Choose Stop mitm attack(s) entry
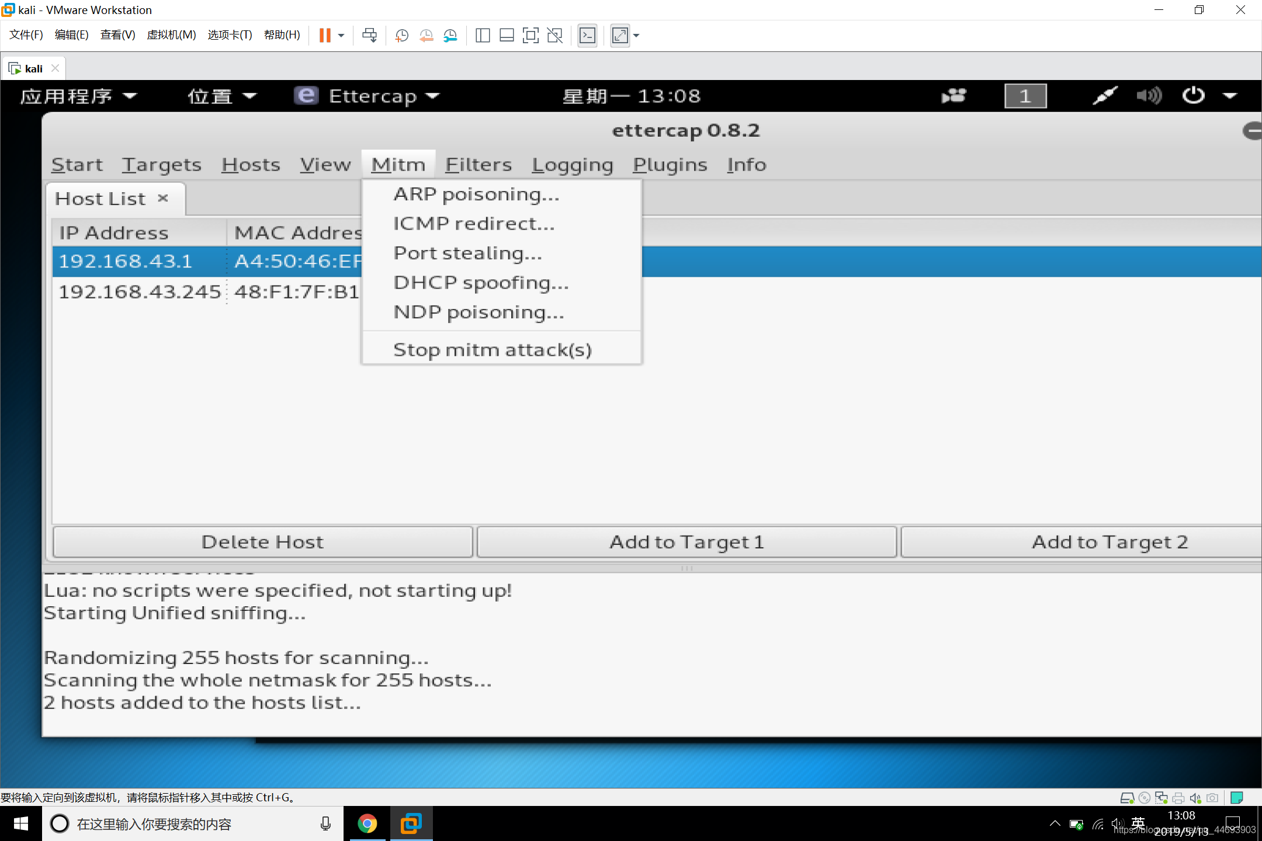1262x841 pixels. pyautogui.click(x=501, y=350)
